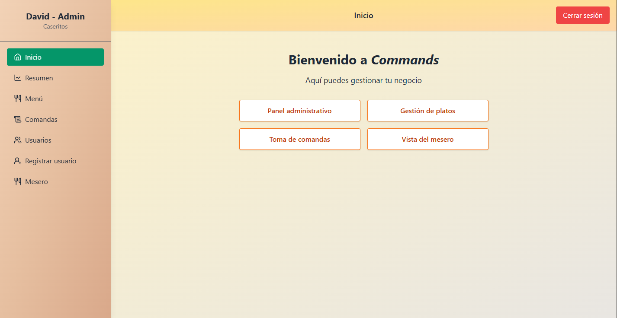Click the Bienvenido a Commands heading
617x318 pixels.
coord(364,60)
